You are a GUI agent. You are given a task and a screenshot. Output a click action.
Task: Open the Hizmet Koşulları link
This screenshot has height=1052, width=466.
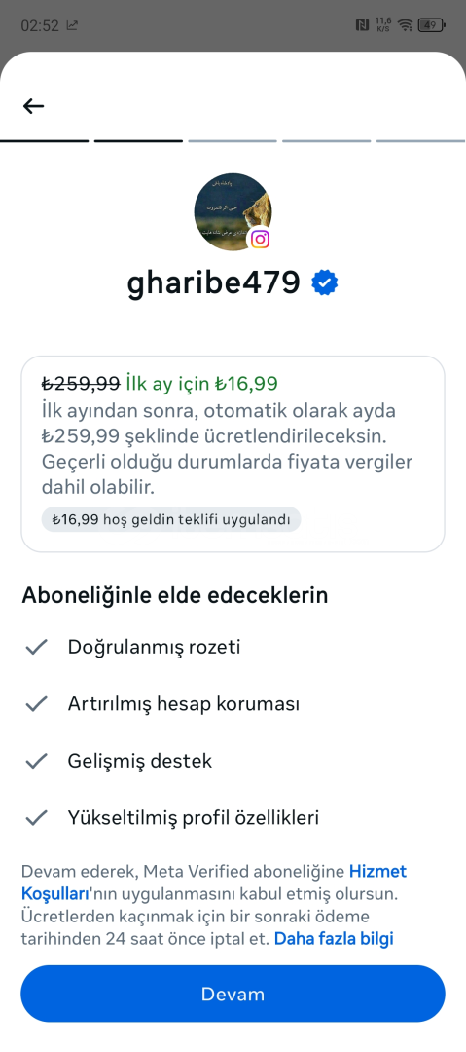[214, 883]
